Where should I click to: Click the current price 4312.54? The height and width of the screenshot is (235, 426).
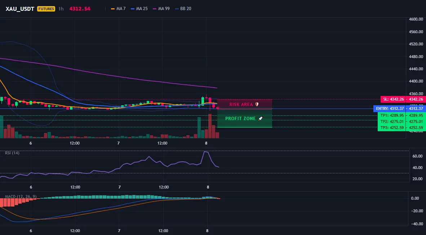(x=80, y=9)
